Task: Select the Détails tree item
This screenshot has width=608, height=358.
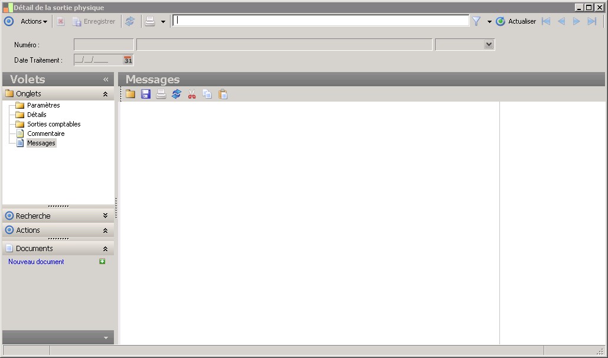Action: click(37, 115)
